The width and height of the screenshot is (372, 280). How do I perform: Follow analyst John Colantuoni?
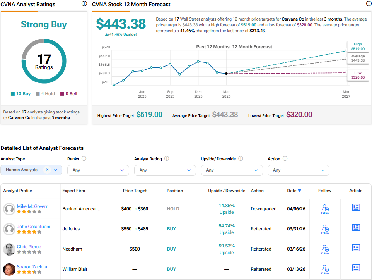pyautogui.click(x=325, y=229)
